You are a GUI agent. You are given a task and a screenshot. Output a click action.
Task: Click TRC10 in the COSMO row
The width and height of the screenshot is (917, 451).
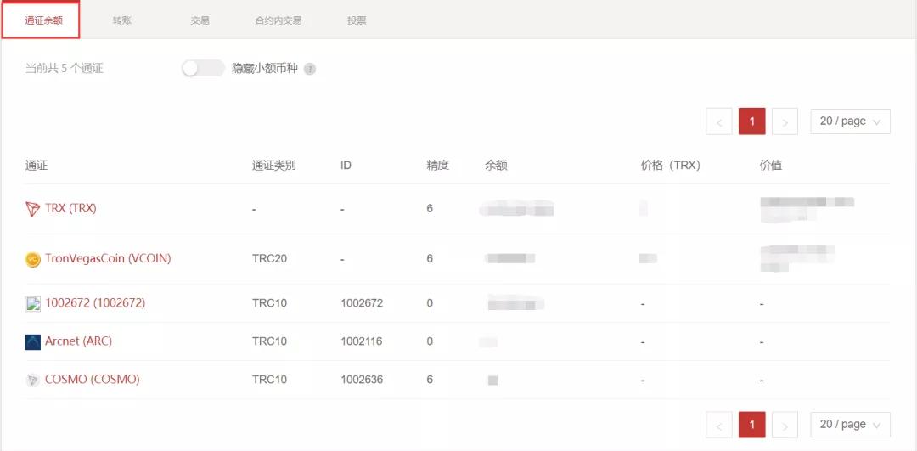coord(270,380)
